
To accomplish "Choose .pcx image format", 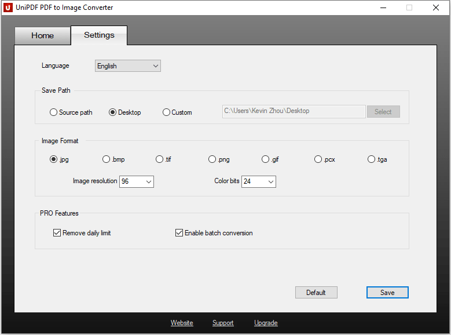I will [x=324, y=159].
